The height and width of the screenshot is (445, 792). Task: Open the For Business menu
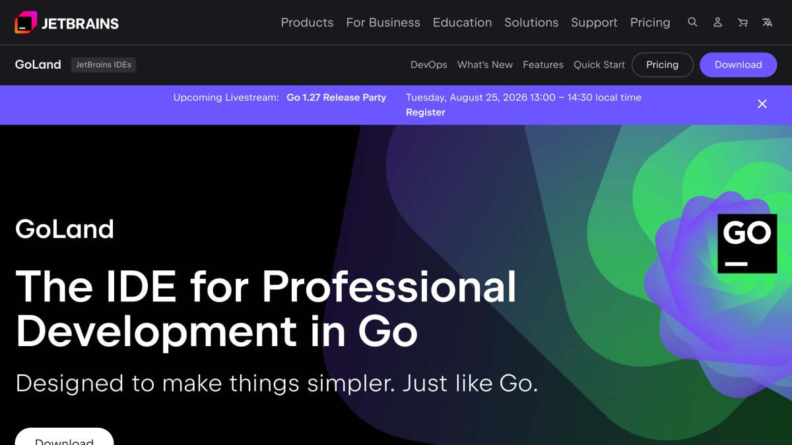(383, 22)
